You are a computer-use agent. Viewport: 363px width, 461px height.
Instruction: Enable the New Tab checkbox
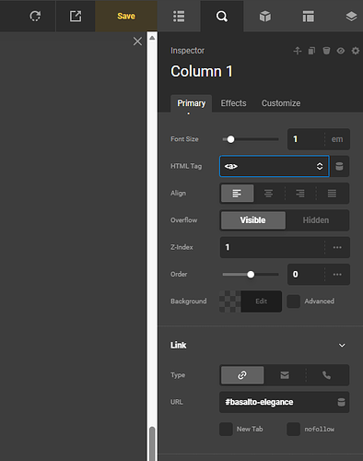[x=226, y=430]
